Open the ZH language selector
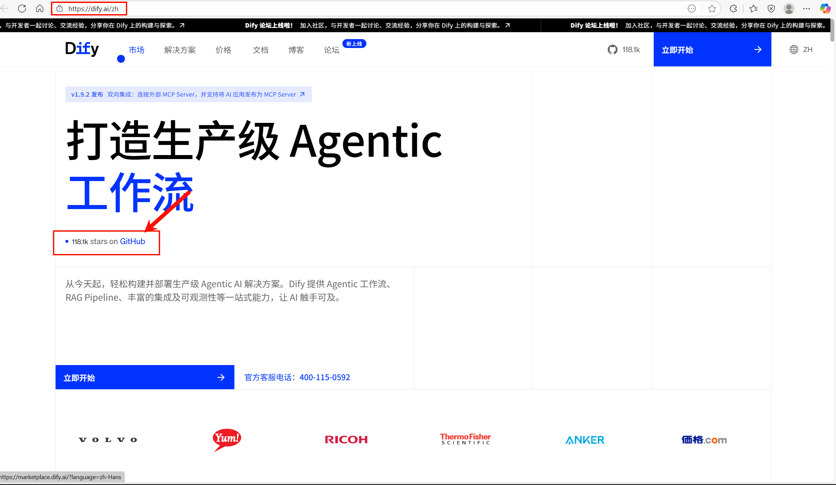836x485 pixels. [x=801, y=50]
